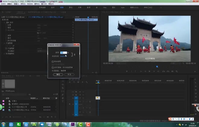199x127 pixels.
Task: Open the 文件(F) menu
Action: [3, 4]
